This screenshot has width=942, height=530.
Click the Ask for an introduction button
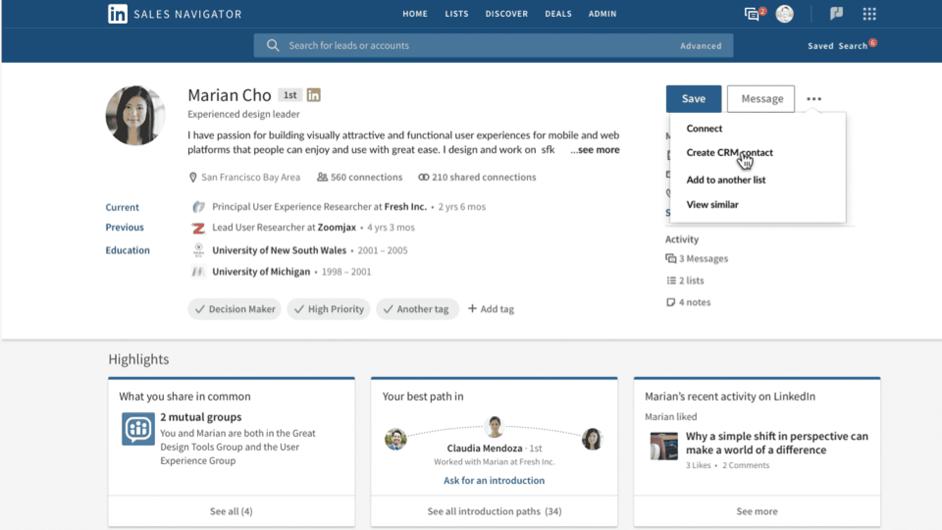point(493,480)
